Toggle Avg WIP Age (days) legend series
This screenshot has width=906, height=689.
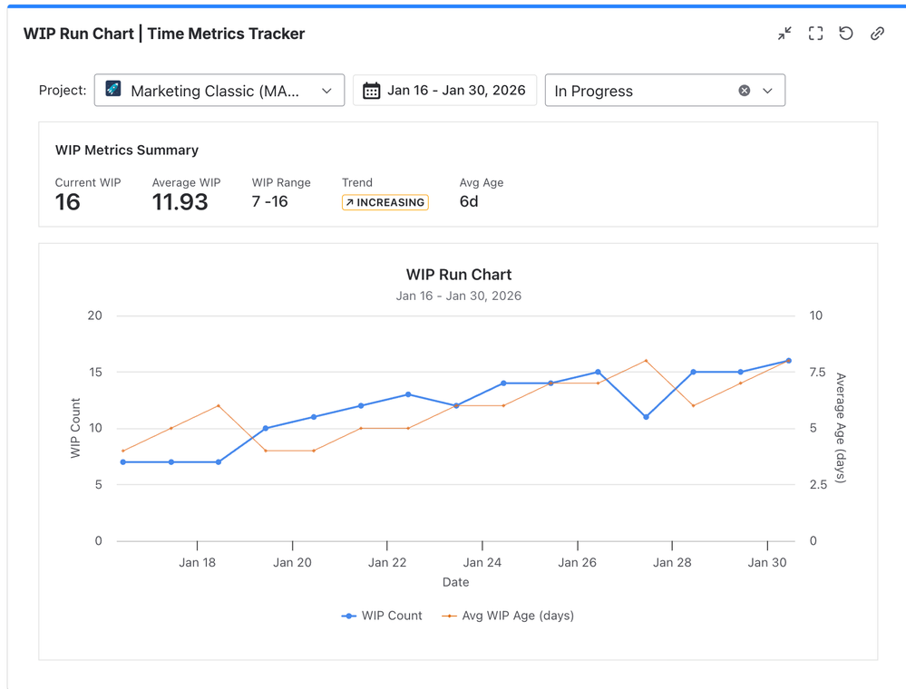point(508,616)
